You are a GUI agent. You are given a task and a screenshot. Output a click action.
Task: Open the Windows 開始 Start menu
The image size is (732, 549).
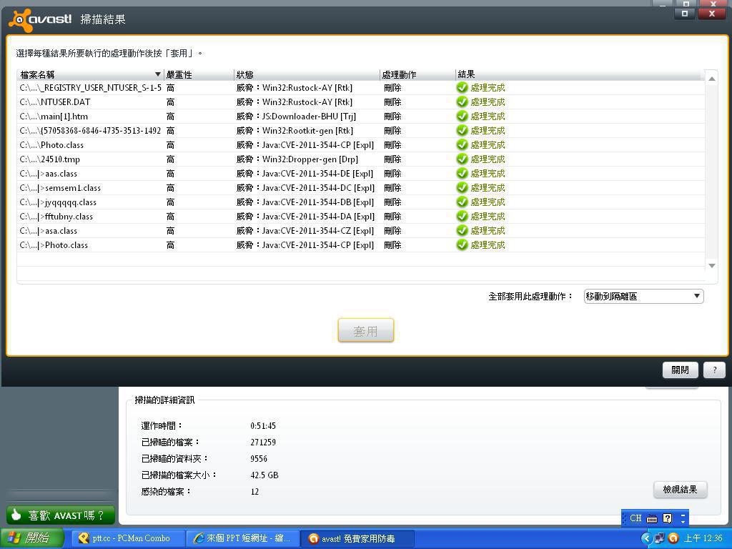31,538
